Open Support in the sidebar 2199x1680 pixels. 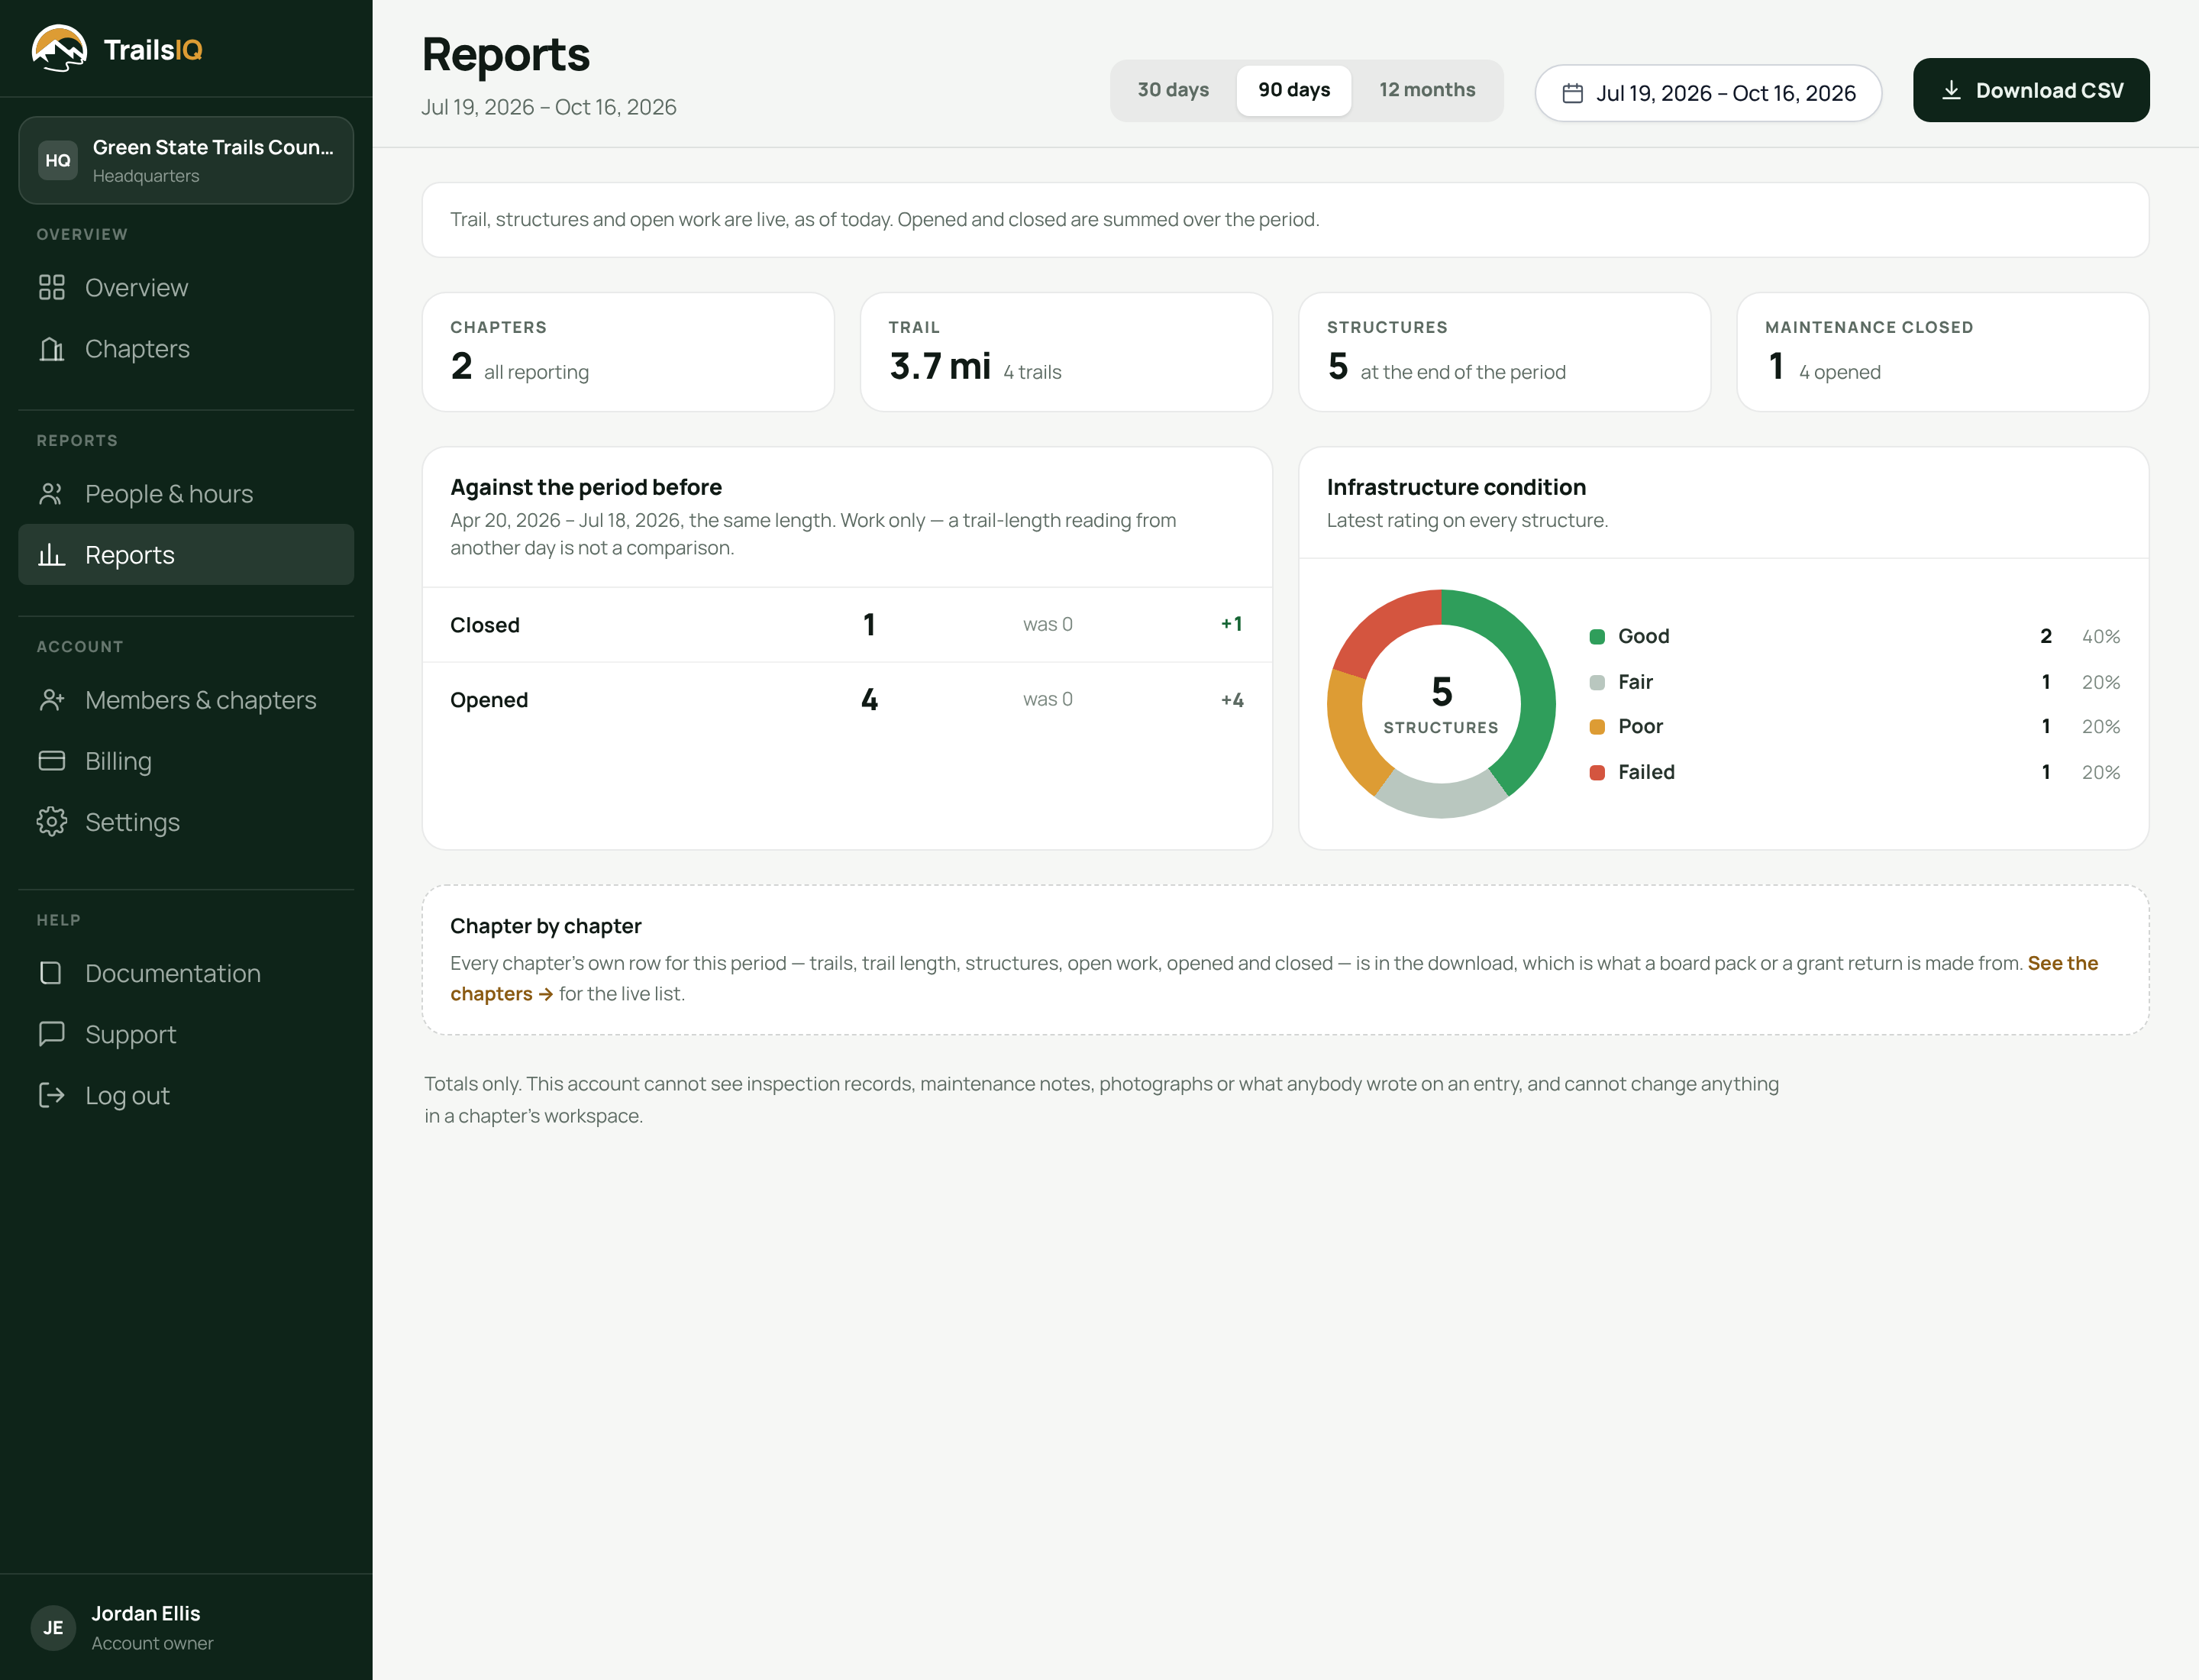[x=186, y=1034]
